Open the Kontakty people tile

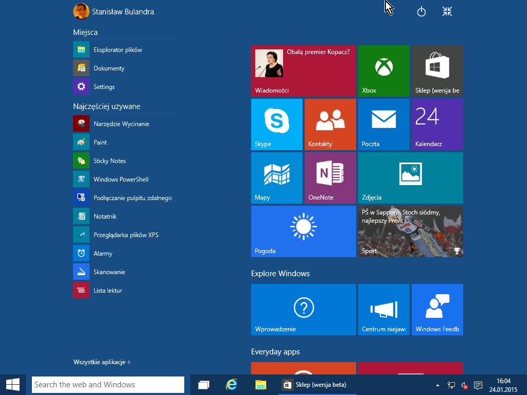pos(330,124)
